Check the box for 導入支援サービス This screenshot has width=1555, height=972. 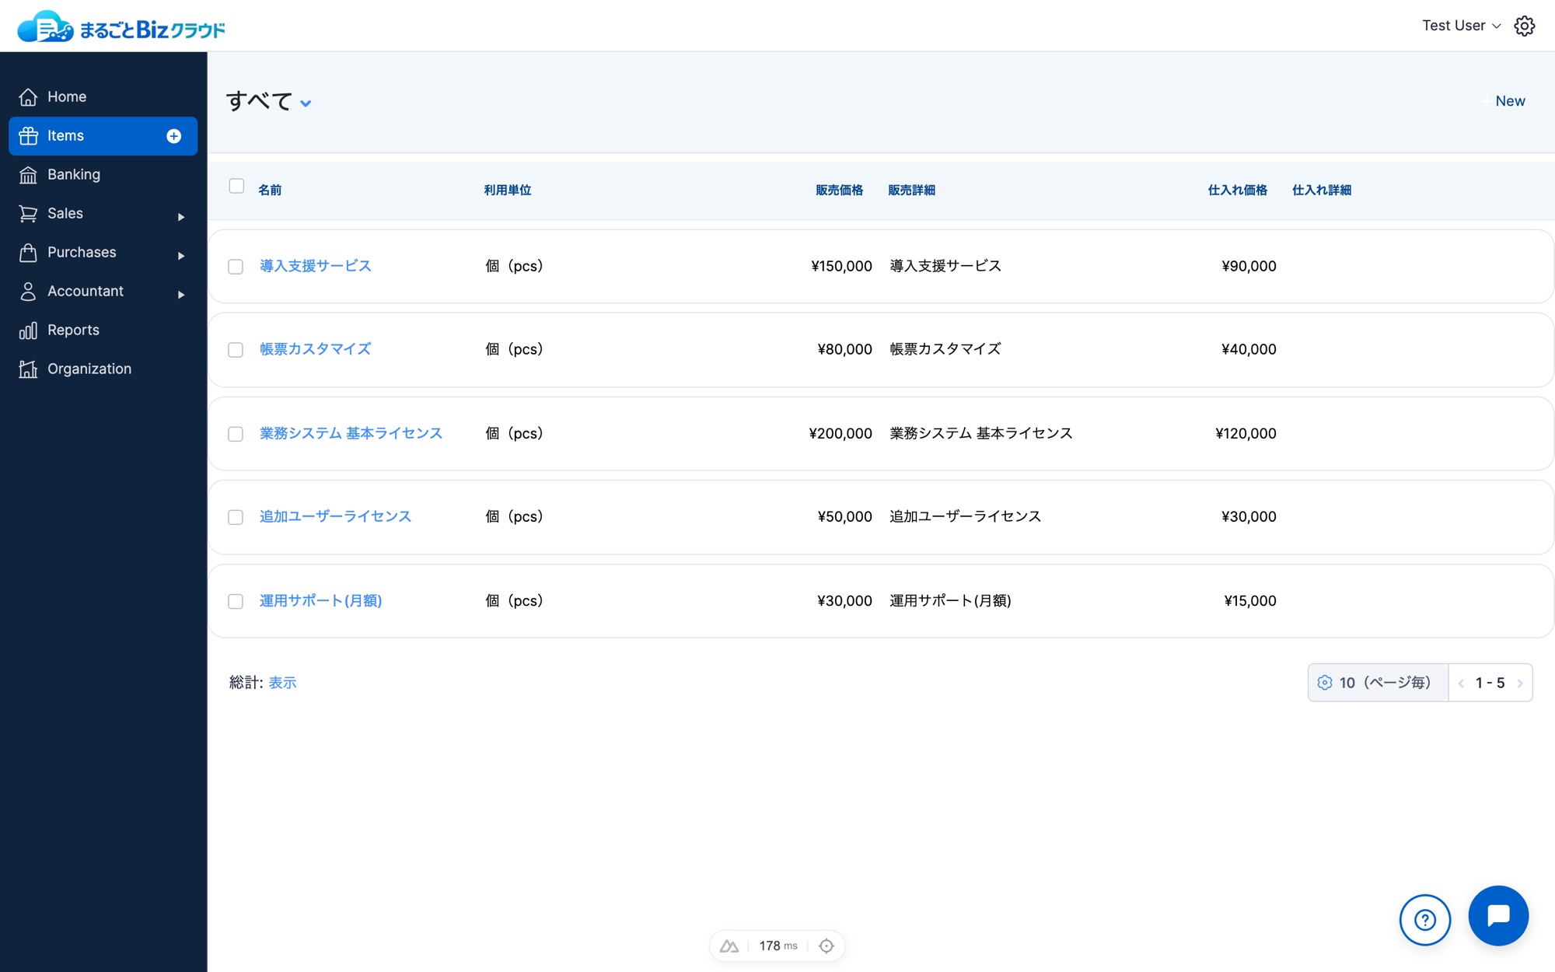236,267
